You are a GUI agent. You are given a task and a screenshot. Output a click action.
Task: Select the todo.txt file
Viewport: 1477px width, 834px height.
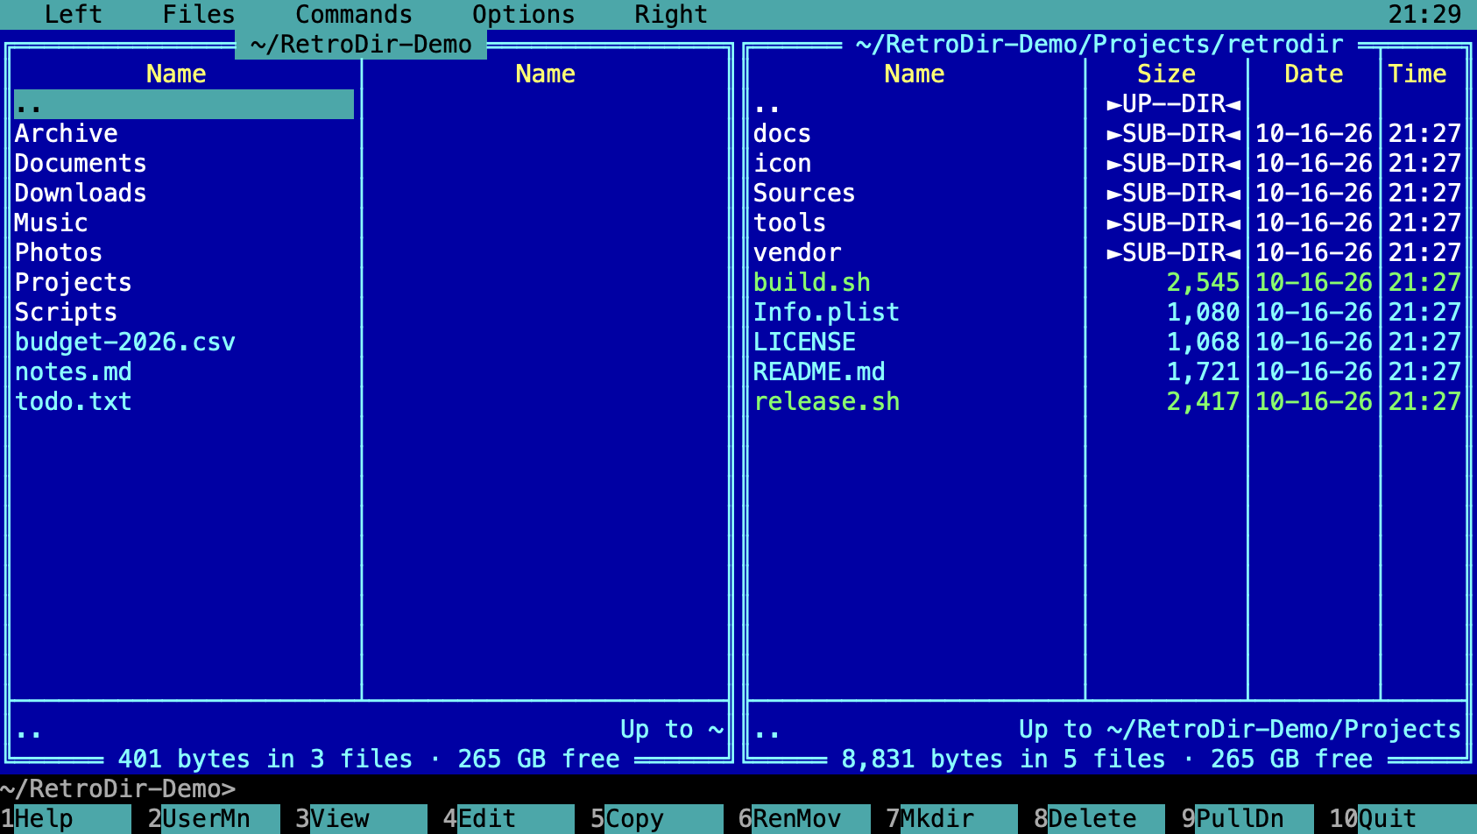click(x=184, y=402)
